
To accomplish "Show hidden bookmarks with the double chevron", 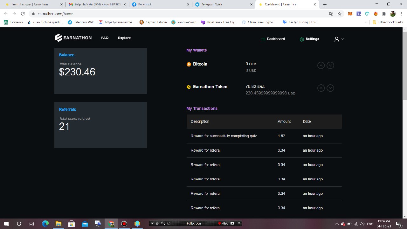I will (x=366, y=22).
